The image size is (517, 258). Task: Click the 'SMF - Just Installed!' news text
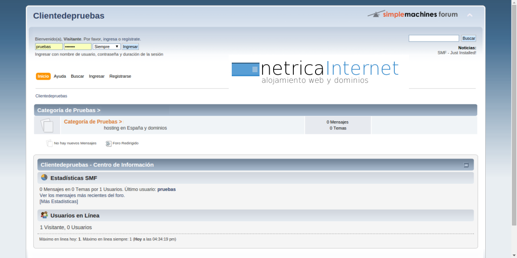tap(456, 53)
